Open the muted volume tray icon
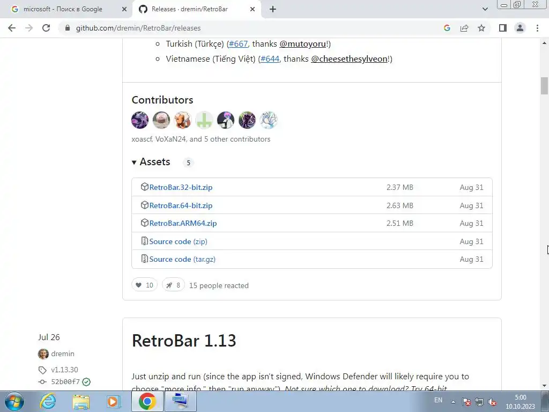549x412 pixels. pos(492,402)
